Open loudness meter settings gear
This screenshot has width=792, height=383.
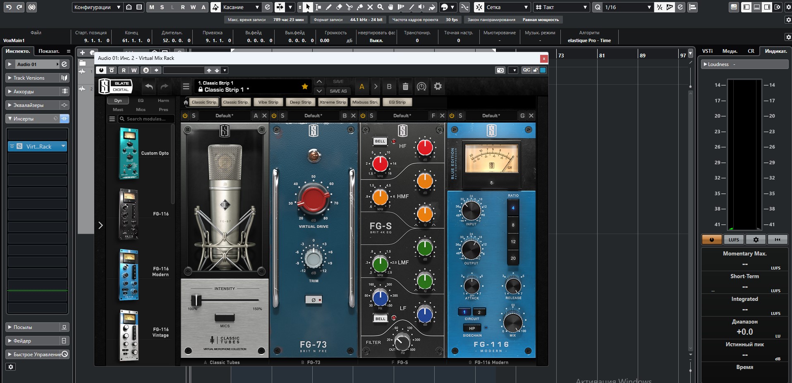tap(756, 239)
